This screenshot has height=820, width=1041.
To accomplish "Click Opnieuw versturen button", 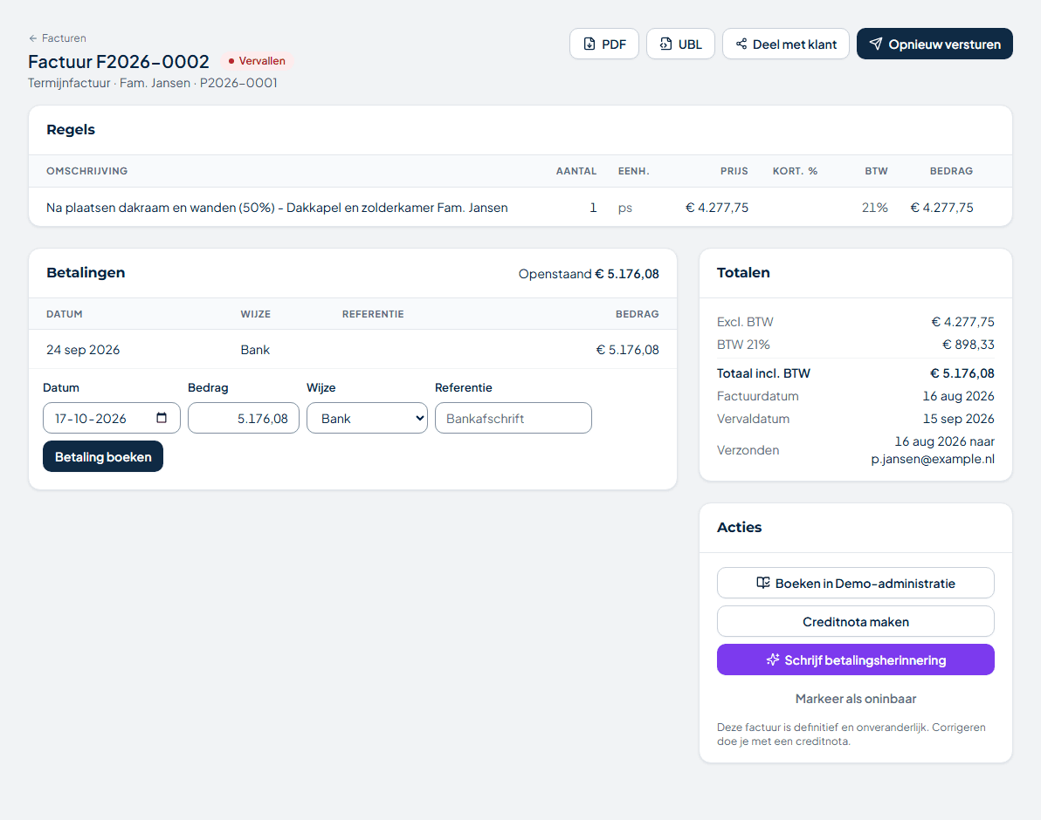I will point(934,44).
